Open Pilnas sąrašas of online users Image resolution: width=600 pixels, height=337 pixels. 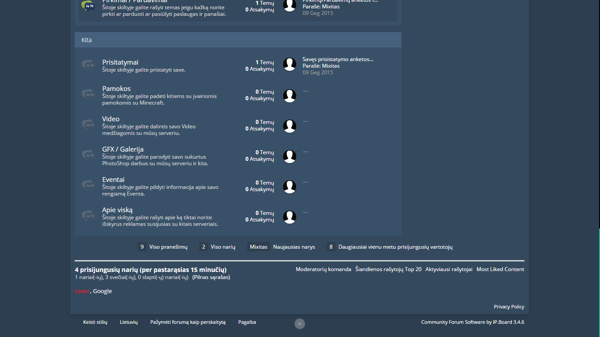(211, 277)
